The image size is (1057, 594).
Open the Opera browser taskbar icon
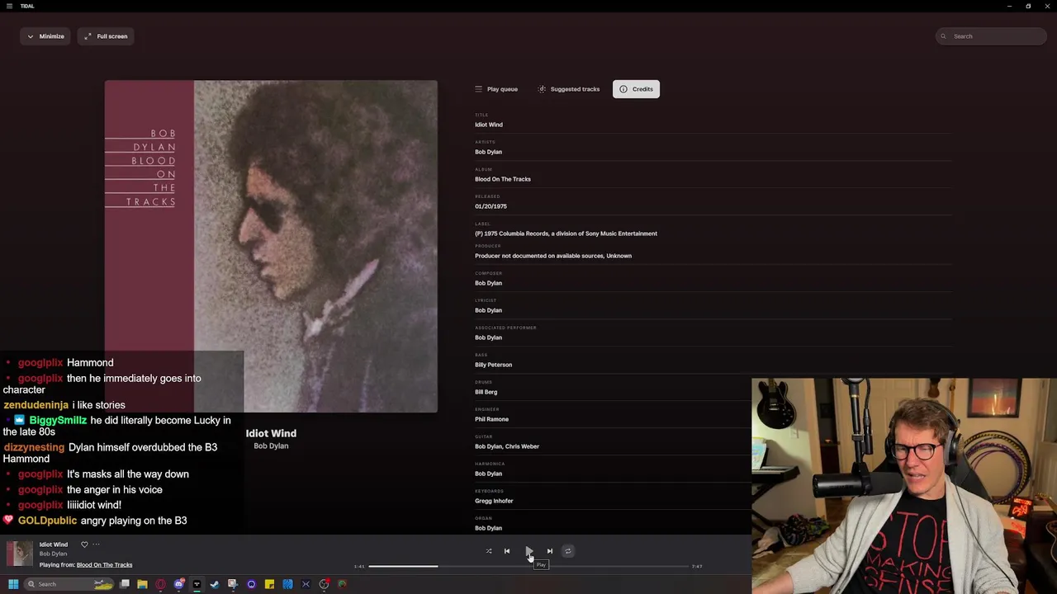[160, 584]
